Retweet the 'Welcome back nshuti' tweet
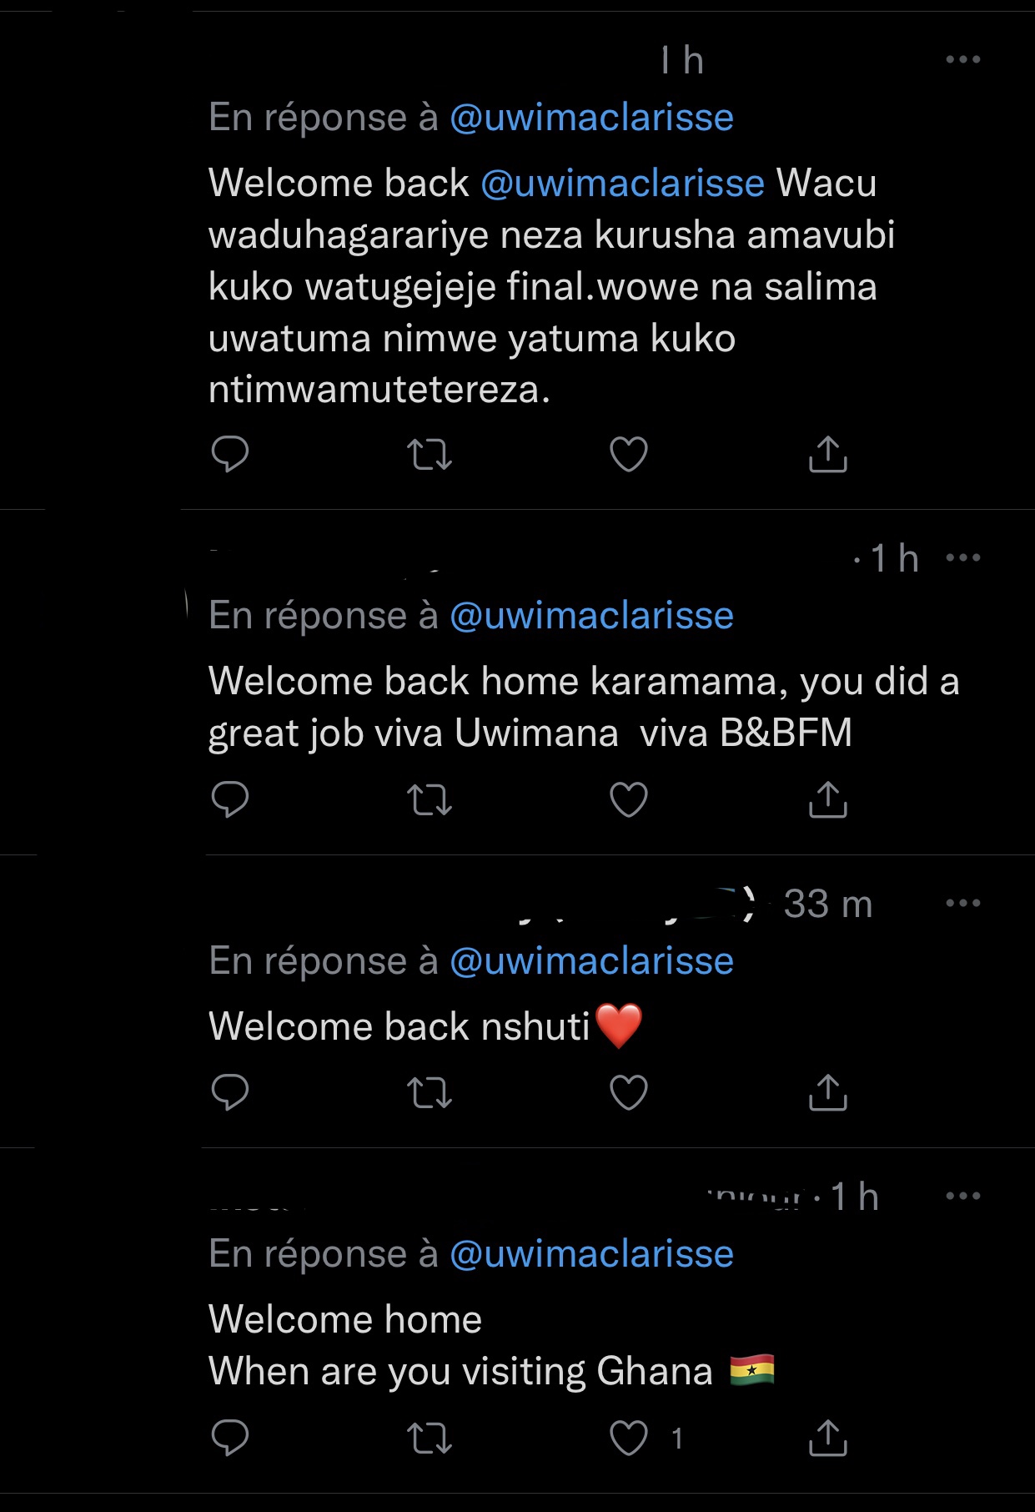 (x=430, y=1092)
